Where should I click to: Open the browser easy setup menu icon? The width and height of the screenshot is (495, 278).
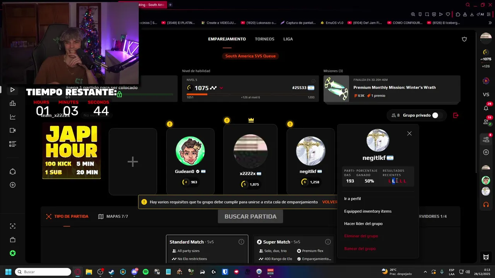coord(489,14)
